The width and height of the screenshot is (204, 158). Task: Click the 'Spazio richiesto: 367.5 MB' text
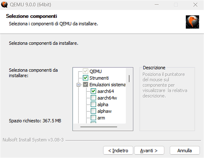pos(35,121)
